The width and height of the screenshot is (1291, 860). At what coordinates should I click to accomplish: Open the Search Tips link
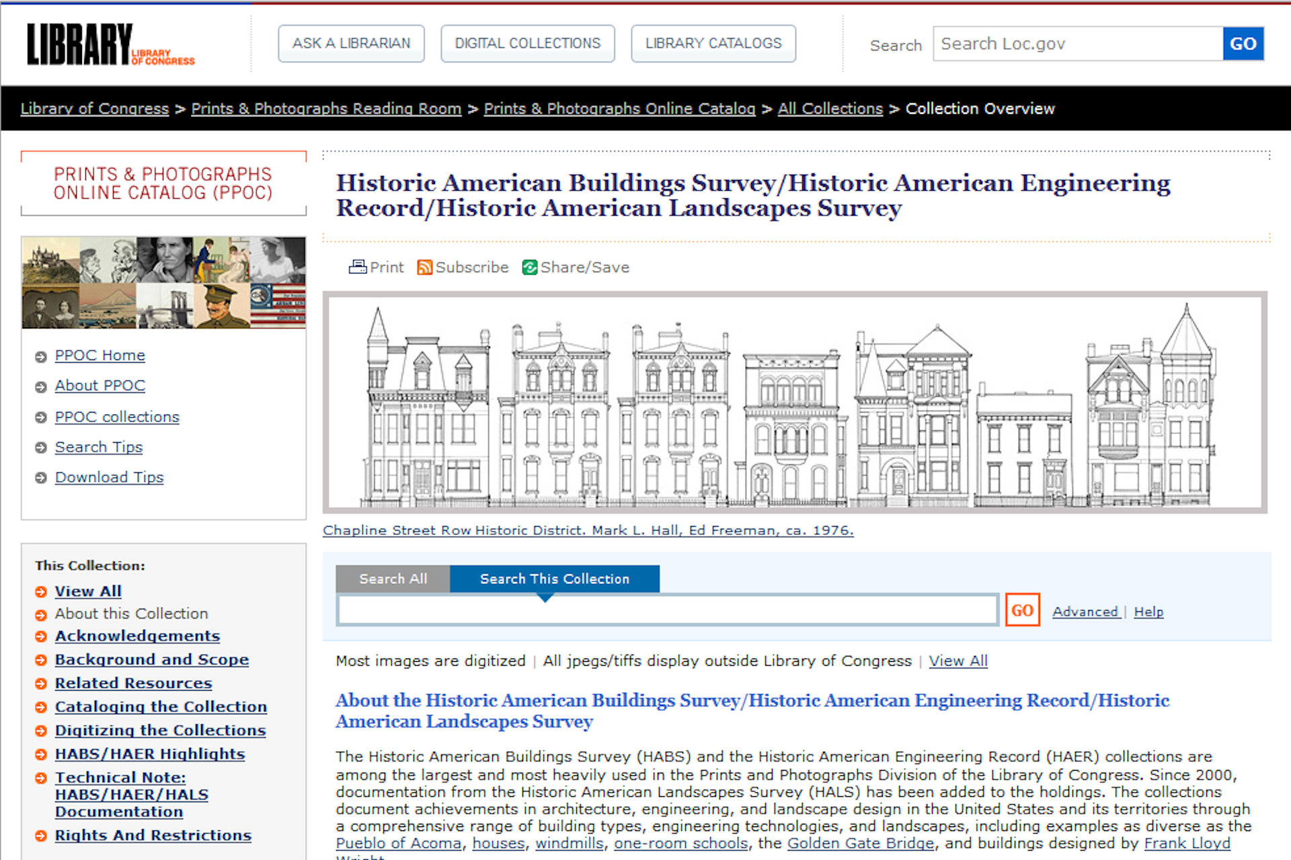99,447
